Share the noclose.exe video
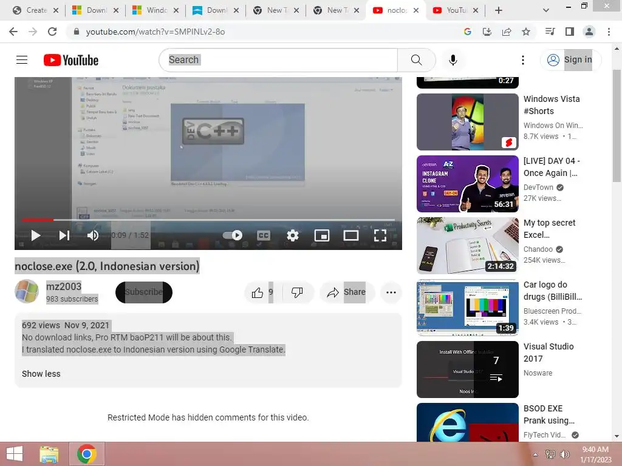Viewport: 622px width, 466px height. tap(347, 292)
